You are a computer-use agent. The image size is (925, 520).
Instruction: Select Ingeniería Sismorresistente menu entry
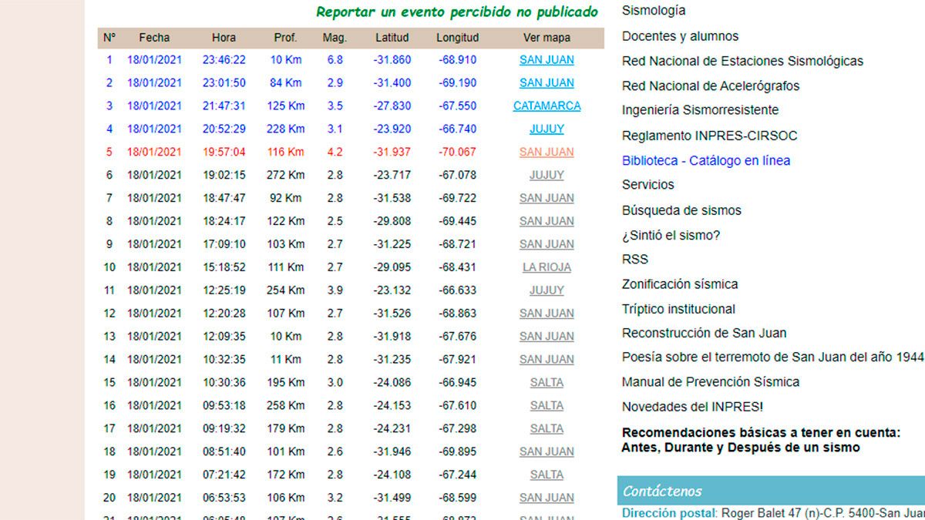pyautogui.click(x=700, y=110)
